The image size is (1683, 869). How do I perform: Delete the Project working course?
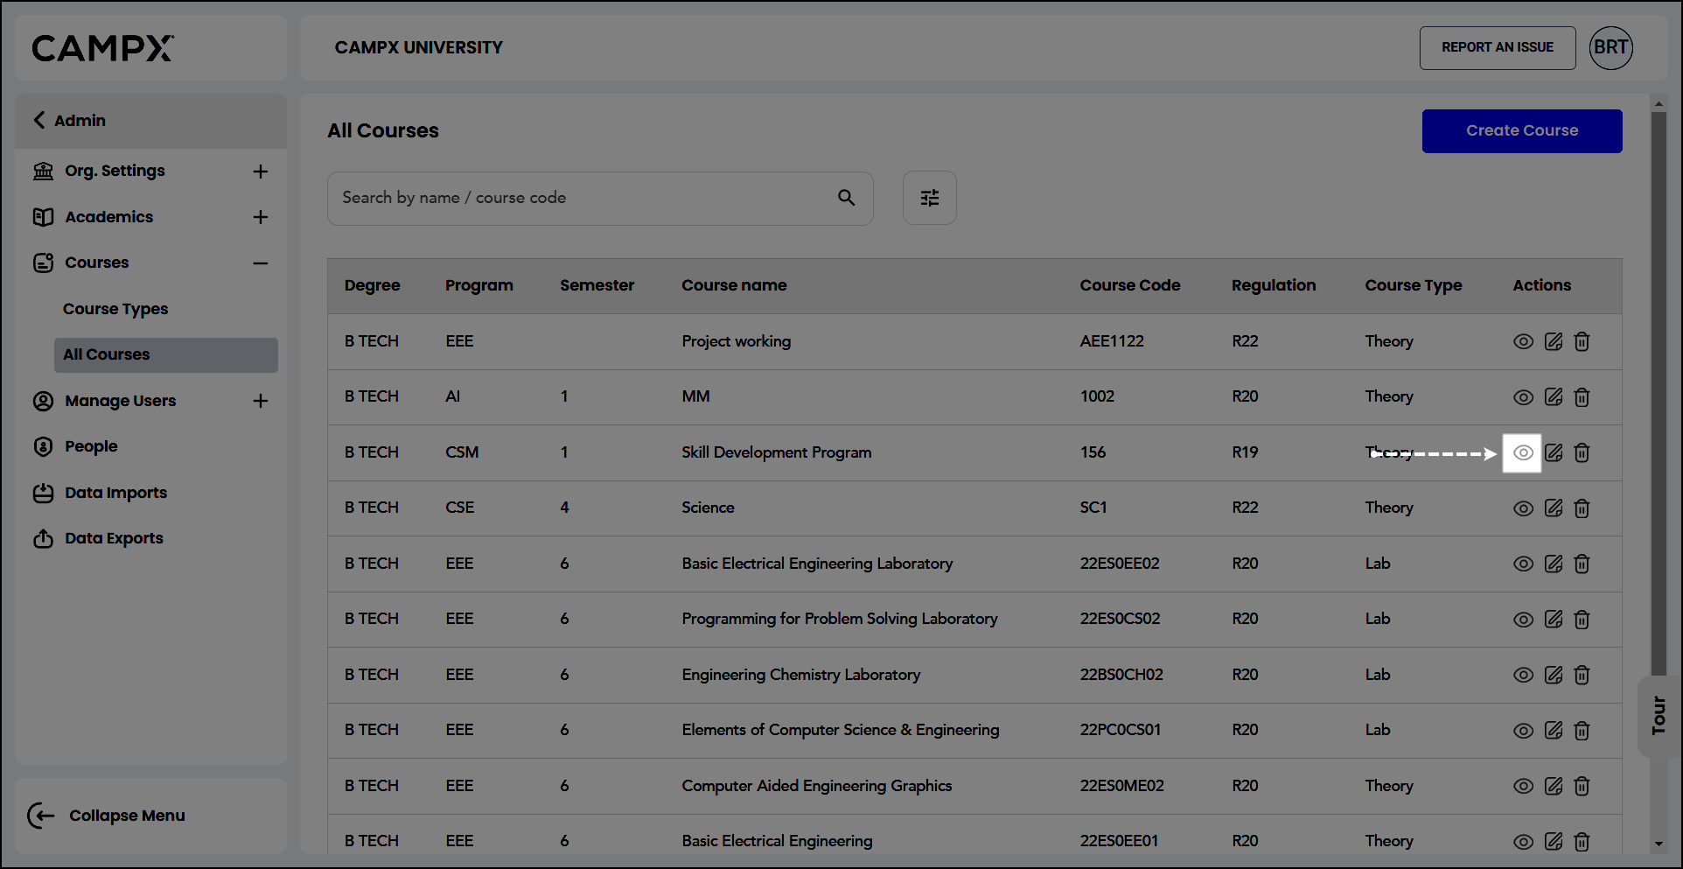pyautogui.click(x=1582, y=341)
